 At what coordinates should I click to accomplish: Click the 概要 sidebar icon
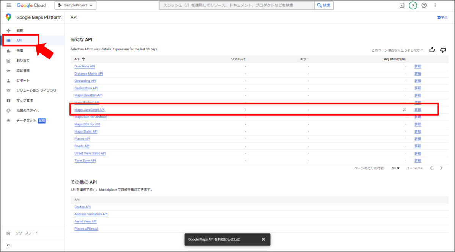tap(8, 30)
